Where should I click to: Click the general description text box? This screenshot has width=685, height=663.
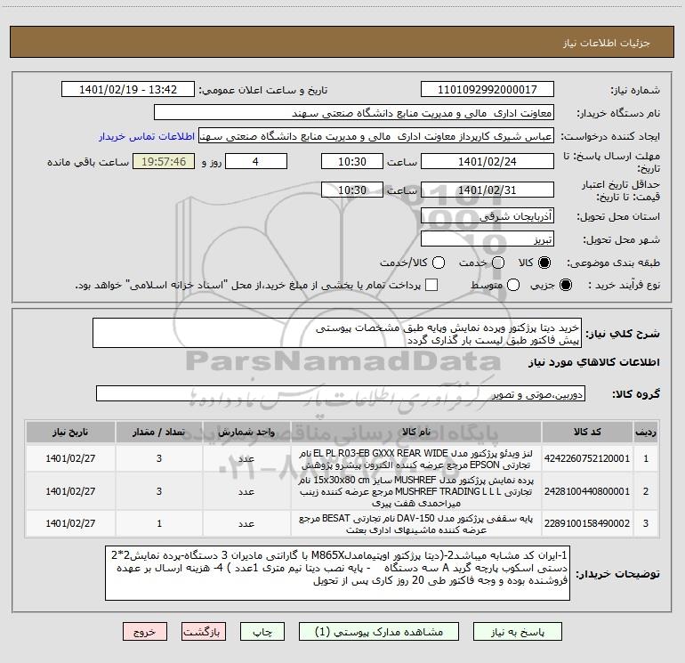click(x=337, y=333)
